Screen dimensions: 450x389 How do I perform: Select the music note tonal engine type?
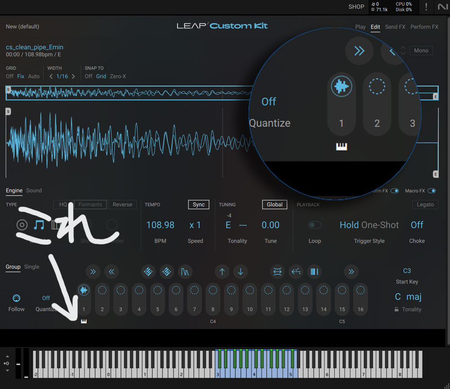(39, 224)
